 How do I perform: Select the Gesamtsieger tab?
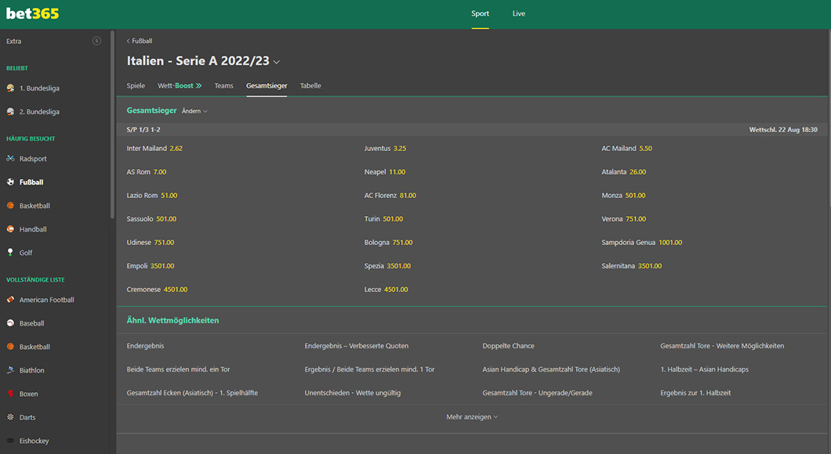pos(267,86)
